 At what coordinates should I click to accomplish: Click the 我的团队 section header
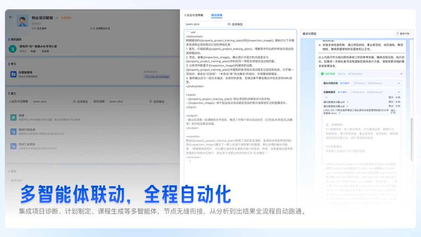pos(16,40)
